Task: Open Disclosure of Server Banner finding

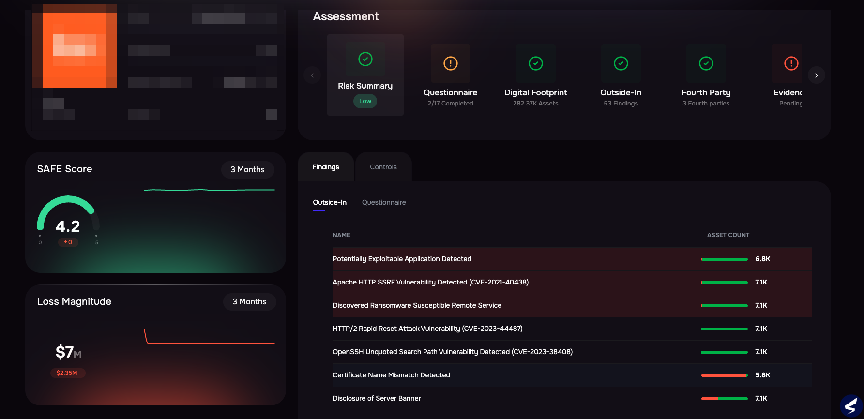Action: (x=572, y=399)
